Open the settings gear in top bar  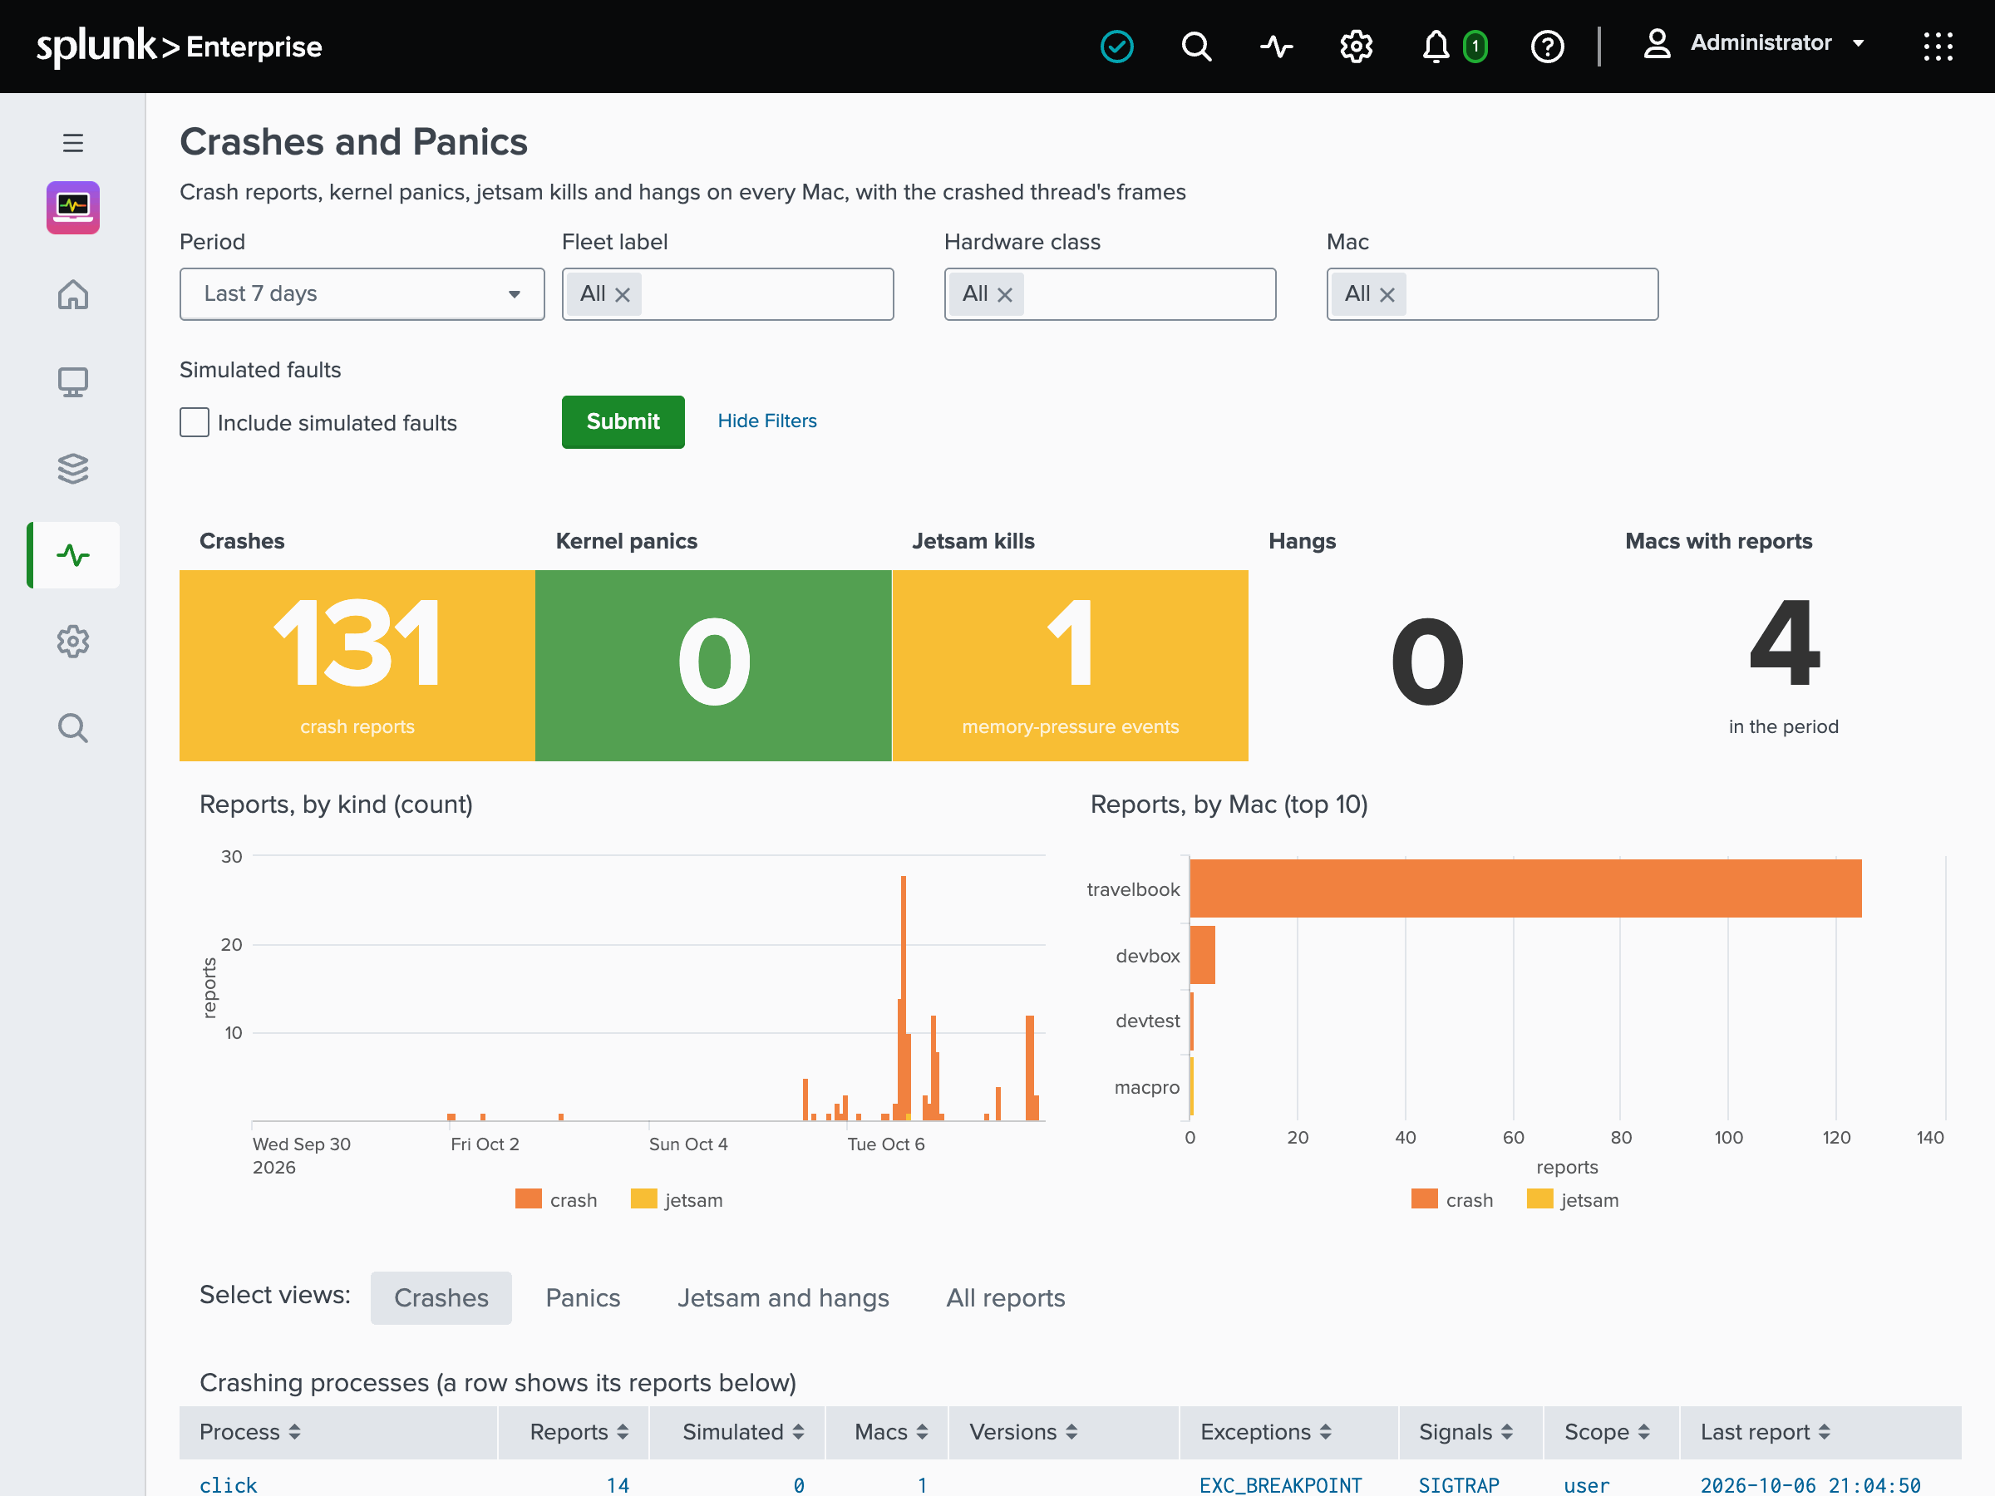(1356, 46)
